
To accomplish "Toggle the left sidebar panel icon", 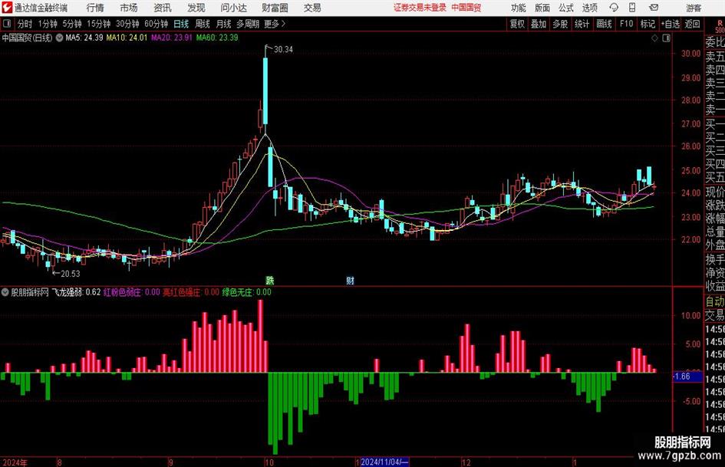I will click(x=7, y=24).
